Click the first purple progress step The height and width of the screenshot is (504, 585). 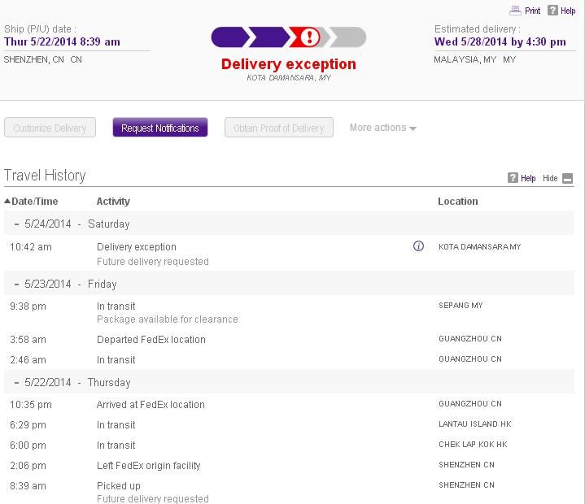point(229,37)
